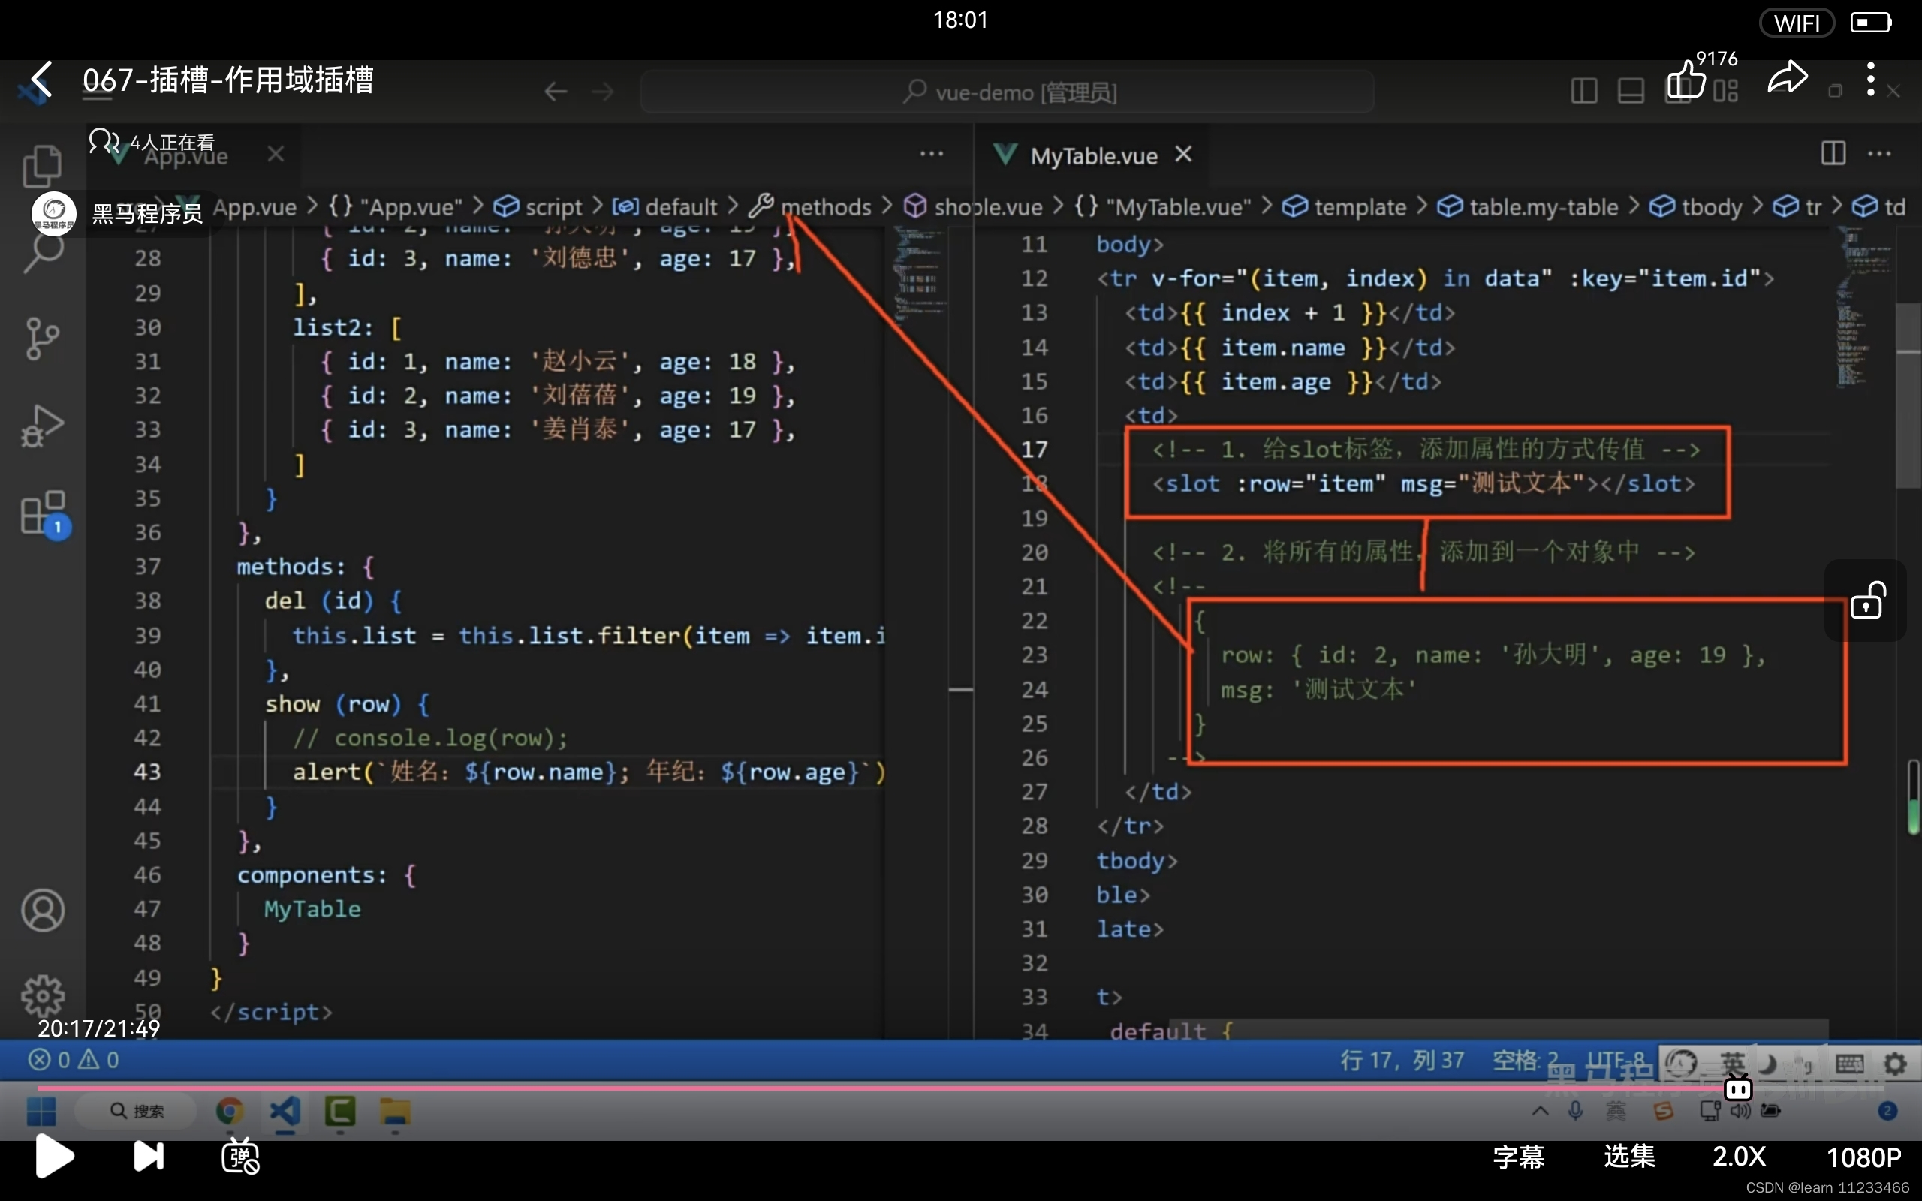Switch to the MyTable.vue editor tab
The height and width of the screenshot is (1201, 1922).
coord(1093,156)
